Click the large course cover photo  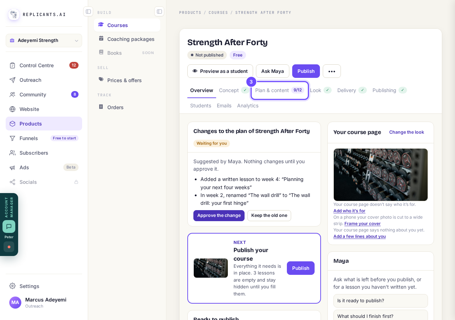pos(381,175)
